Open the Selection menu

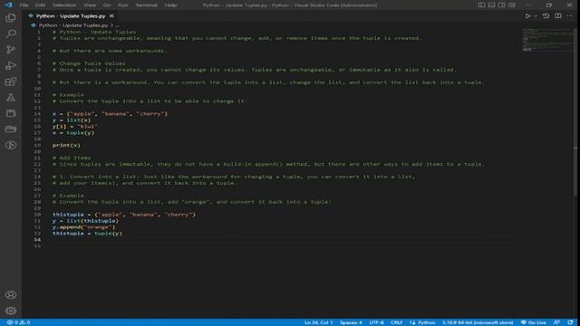(x=64, y=5)
